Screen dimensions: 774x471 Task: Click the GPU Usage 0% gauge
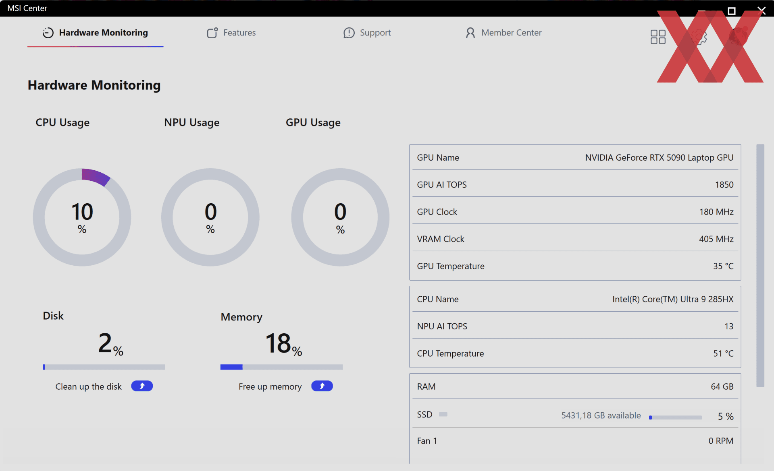[x=340, y=217]
